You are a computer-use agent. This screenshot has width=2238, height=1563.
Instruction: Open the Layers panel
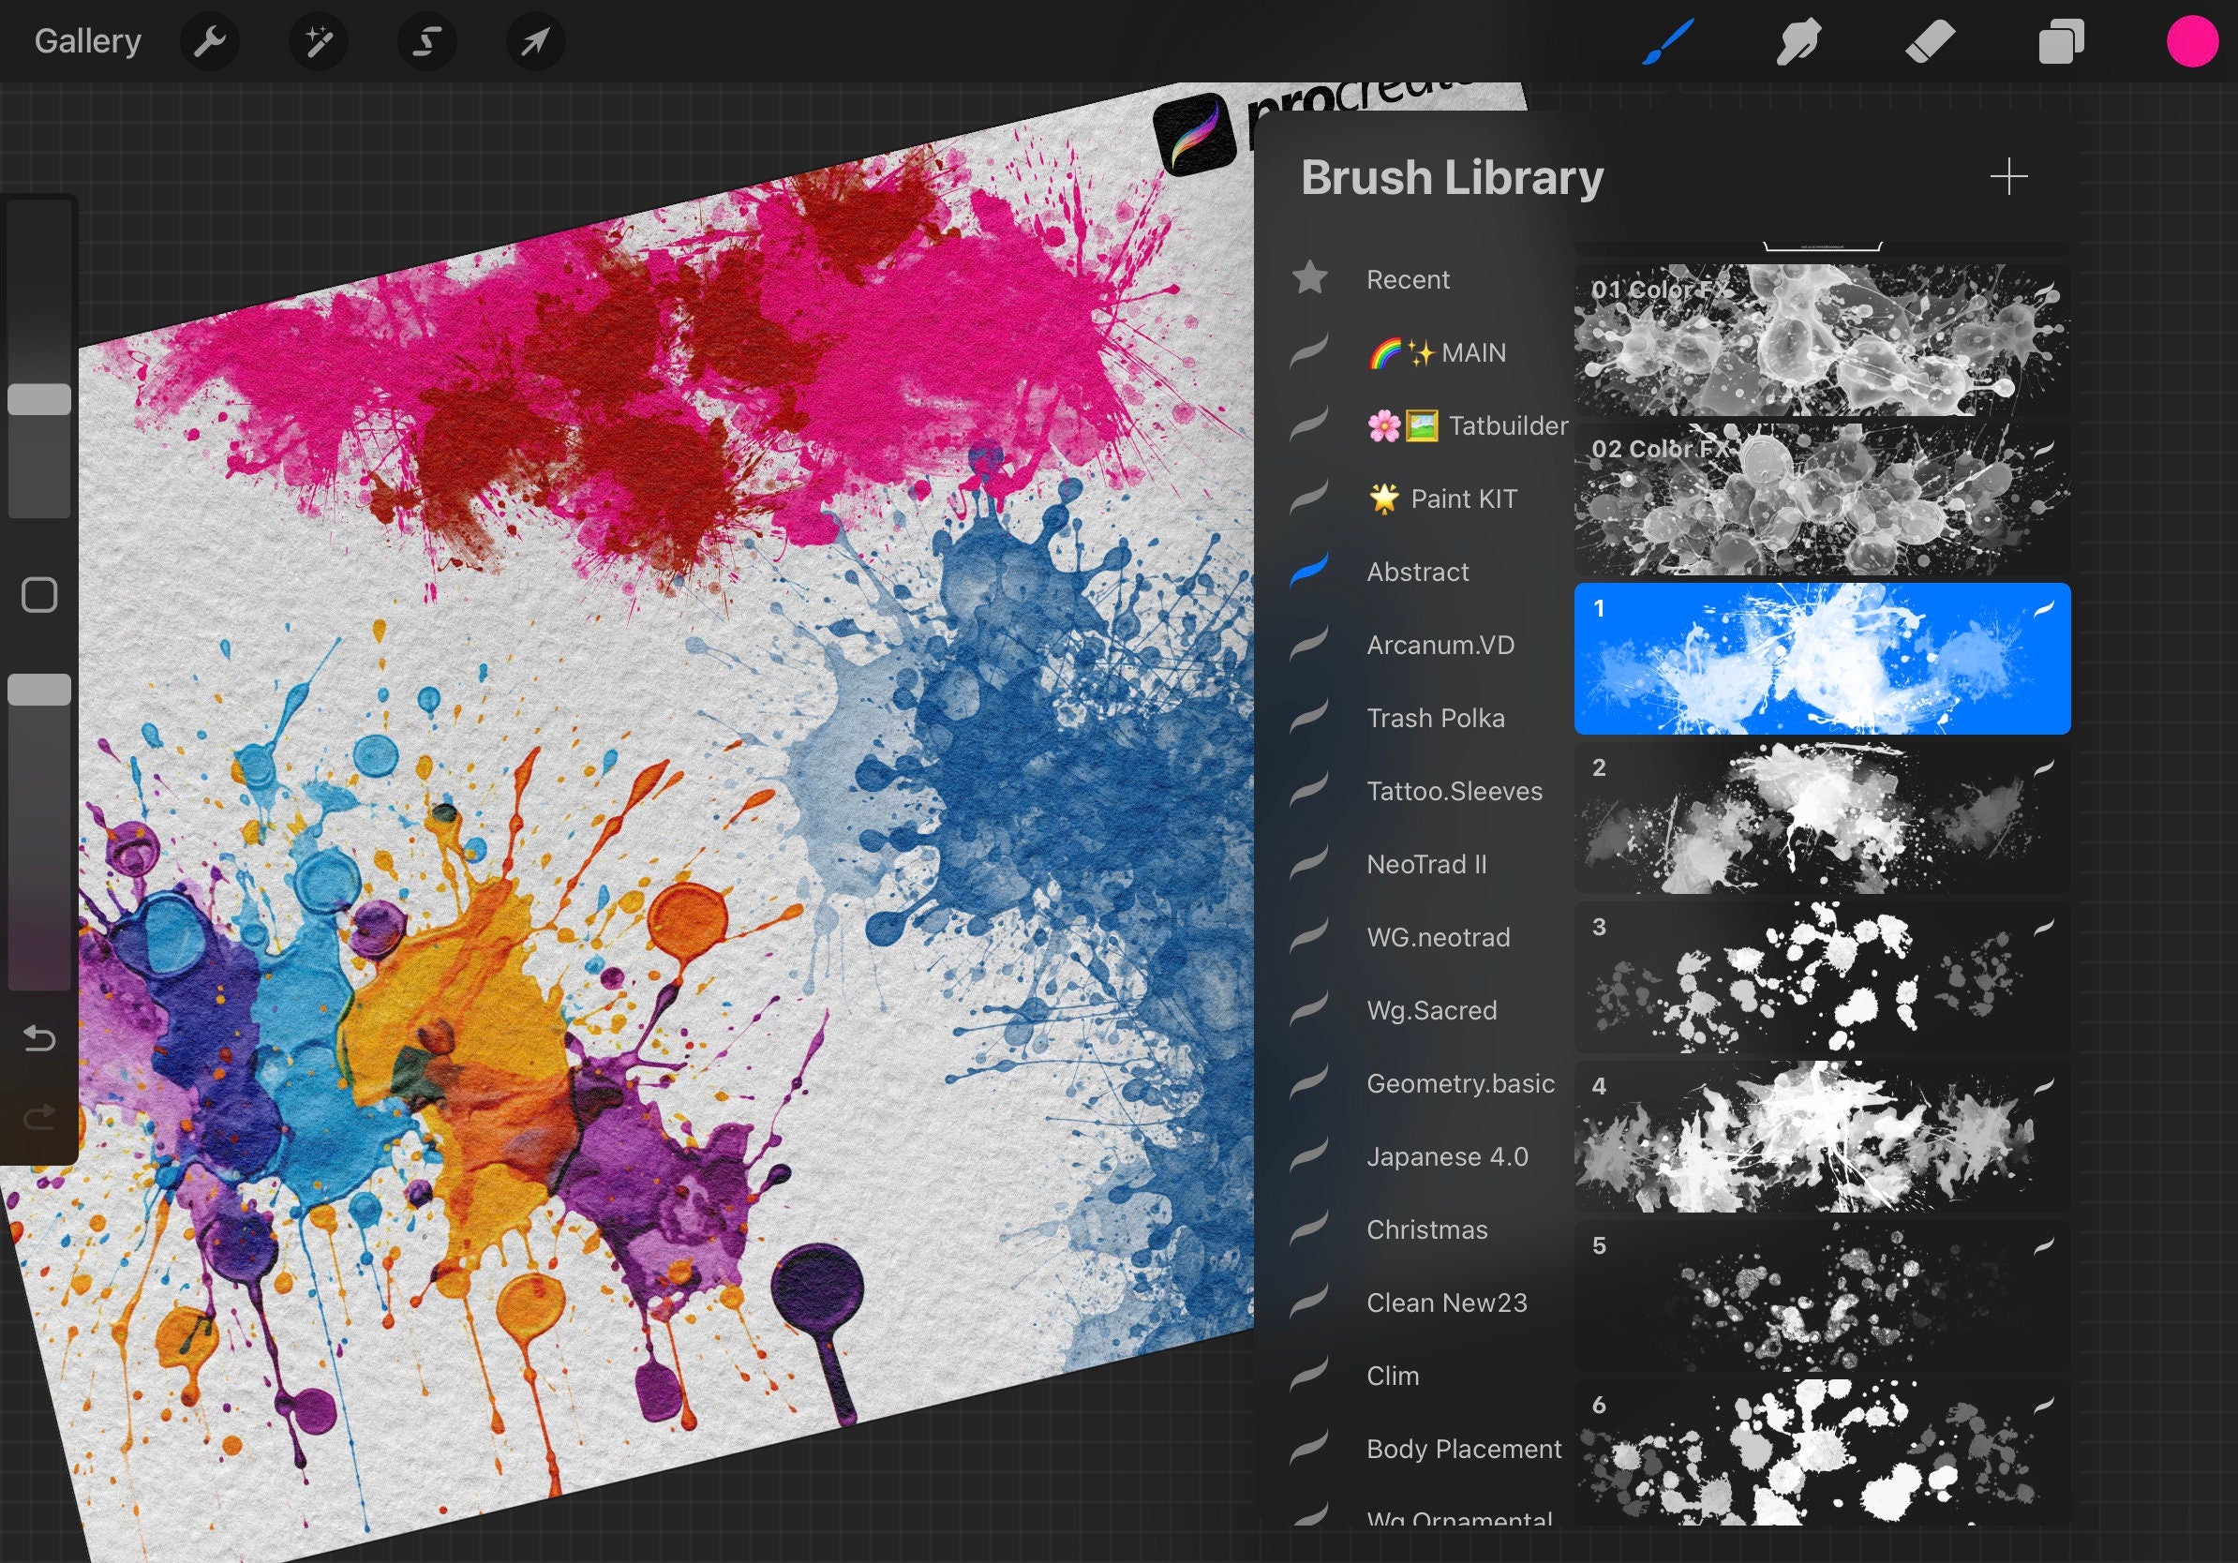(x=2061, y=41)
